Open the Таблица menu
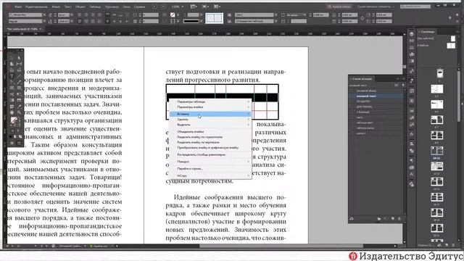The height and width of the screenshot is (261, 464). (95, 7)
